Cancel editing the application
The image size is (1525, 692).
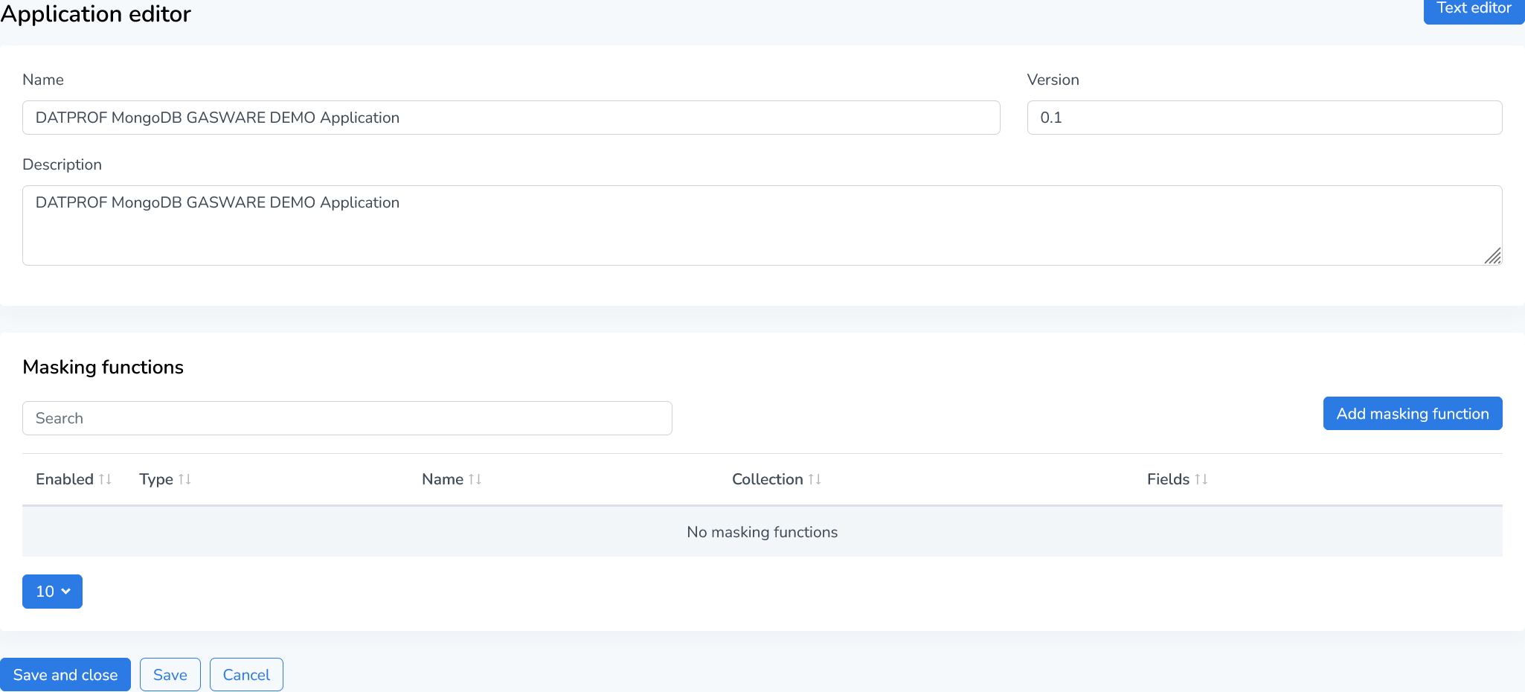(246, 674)
